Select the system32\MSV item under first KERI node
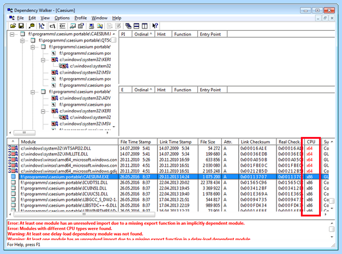The width and height of the screenshot is (342, 254). 85,72
